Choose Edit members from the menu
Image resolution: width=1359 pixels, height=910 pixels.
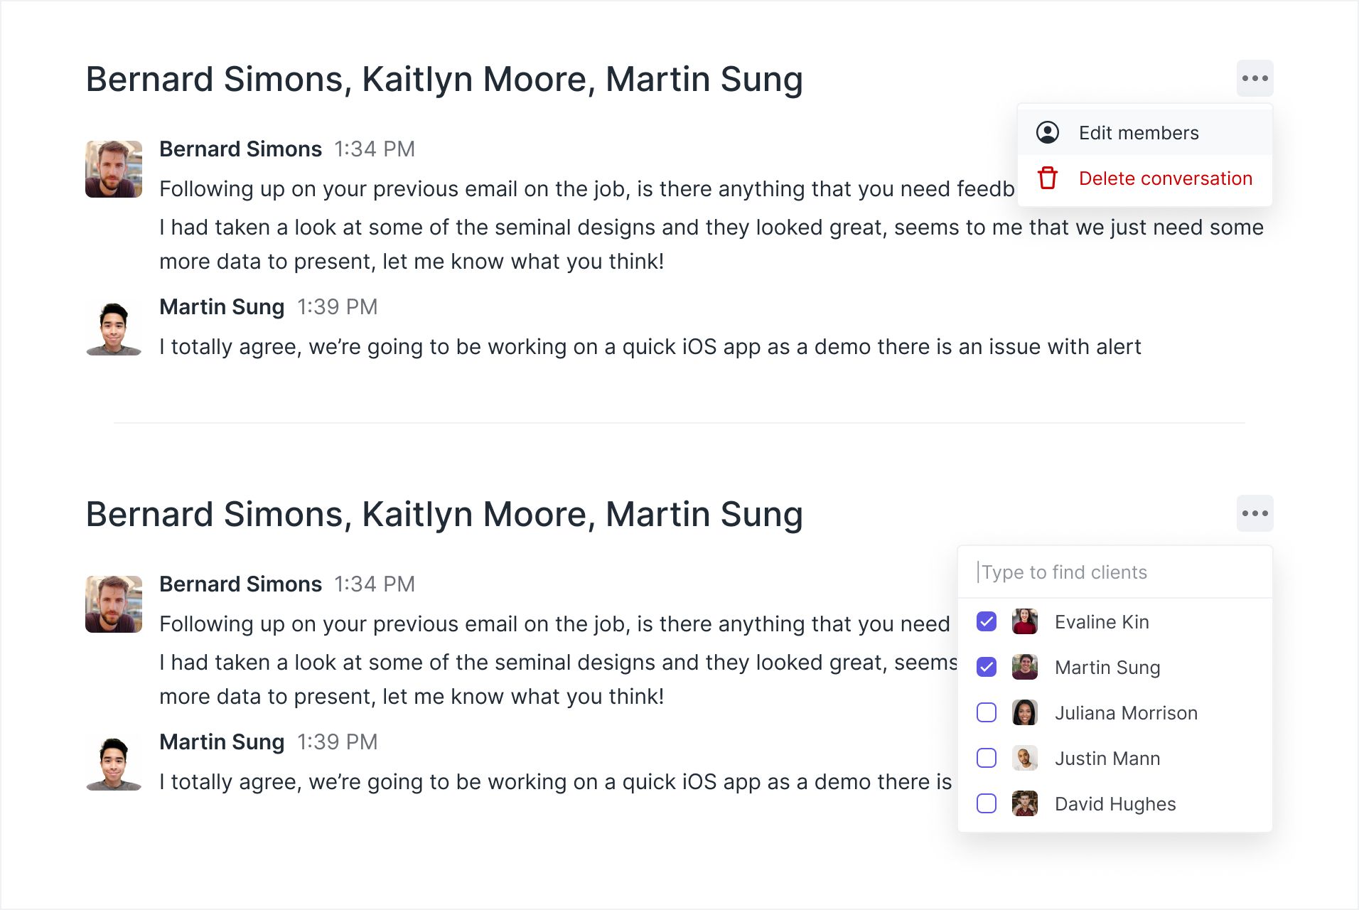[1144, 133]
